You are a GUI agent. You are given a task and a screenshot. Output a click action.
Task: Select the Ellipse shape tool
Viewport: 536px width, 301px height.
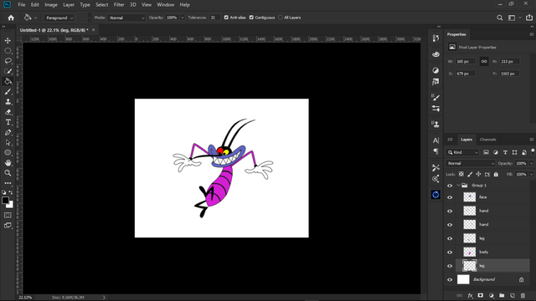(8, 152)
